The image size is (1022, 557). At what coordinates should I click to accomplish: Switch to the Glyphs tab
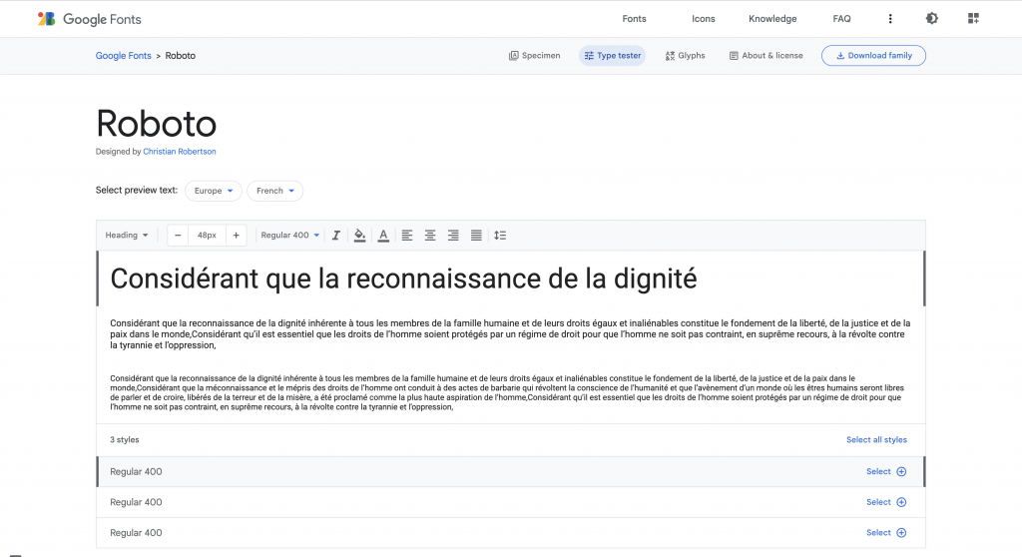[x=685, y=56]
